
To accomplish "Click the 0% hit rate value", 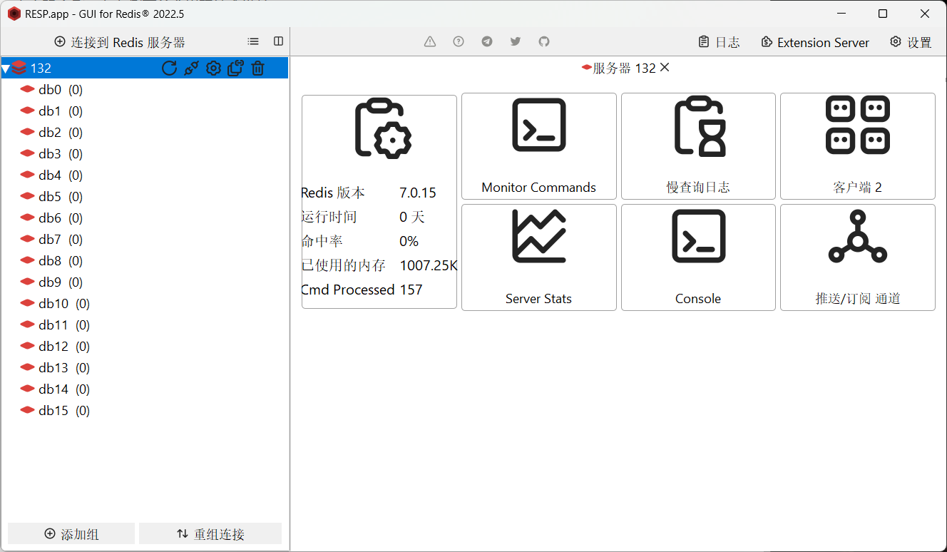I will point(409,241).
